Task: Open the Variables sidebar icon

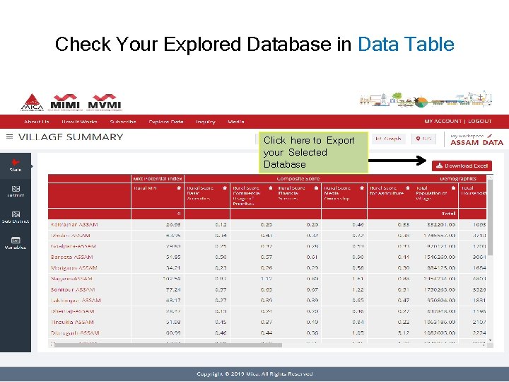Action: click(16, 243)
